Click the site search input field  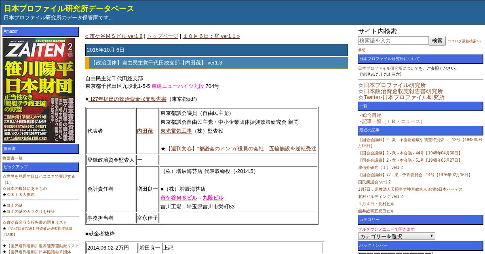coord(393,41)
